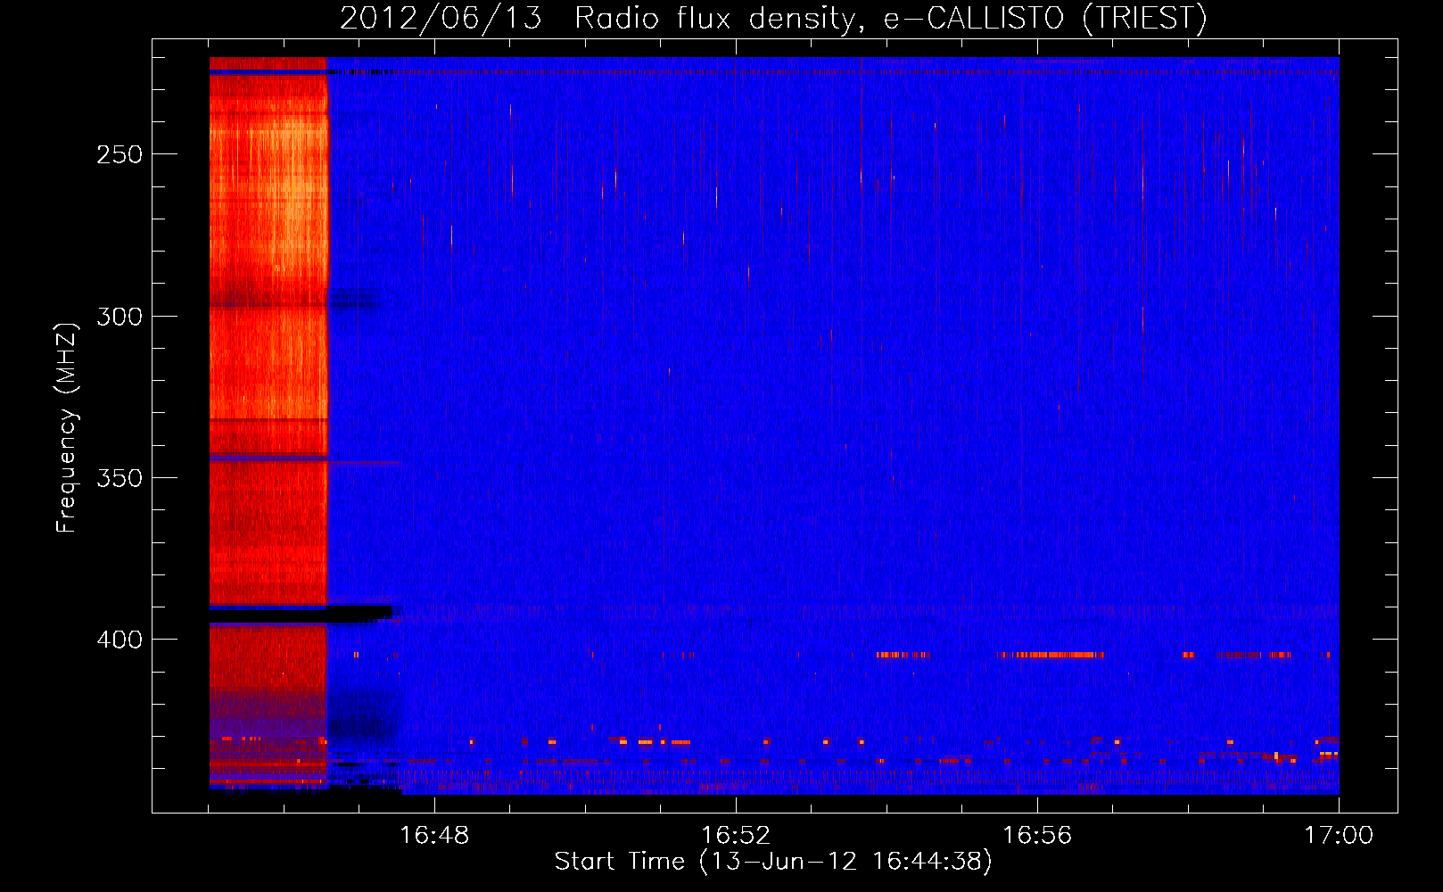This screenshot has height=892, width=1443.
Task: Select the 250 frequency tick label
Action: click(x=120, y=154)
